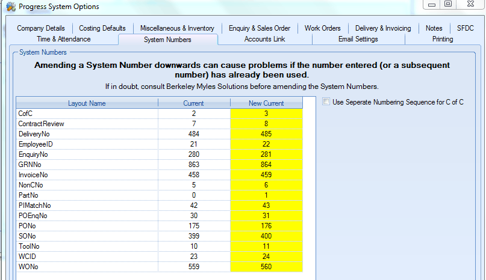Click the Layout Name column header
The height and width of the screenshot is (280, 486).
point(87,103)
